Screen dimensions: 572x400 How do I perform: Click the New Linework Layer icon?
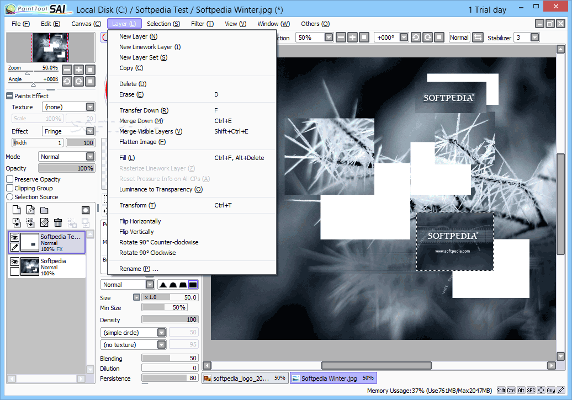click(31, 210)
